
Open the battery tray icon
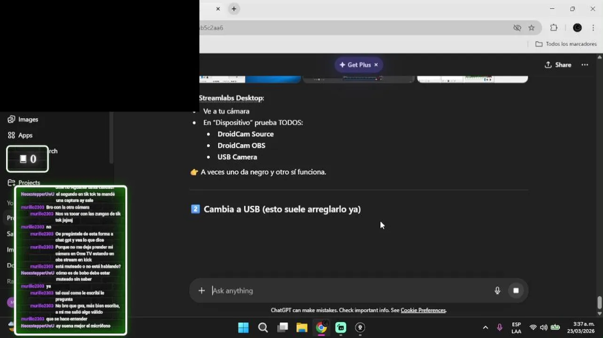click(555, 328)
